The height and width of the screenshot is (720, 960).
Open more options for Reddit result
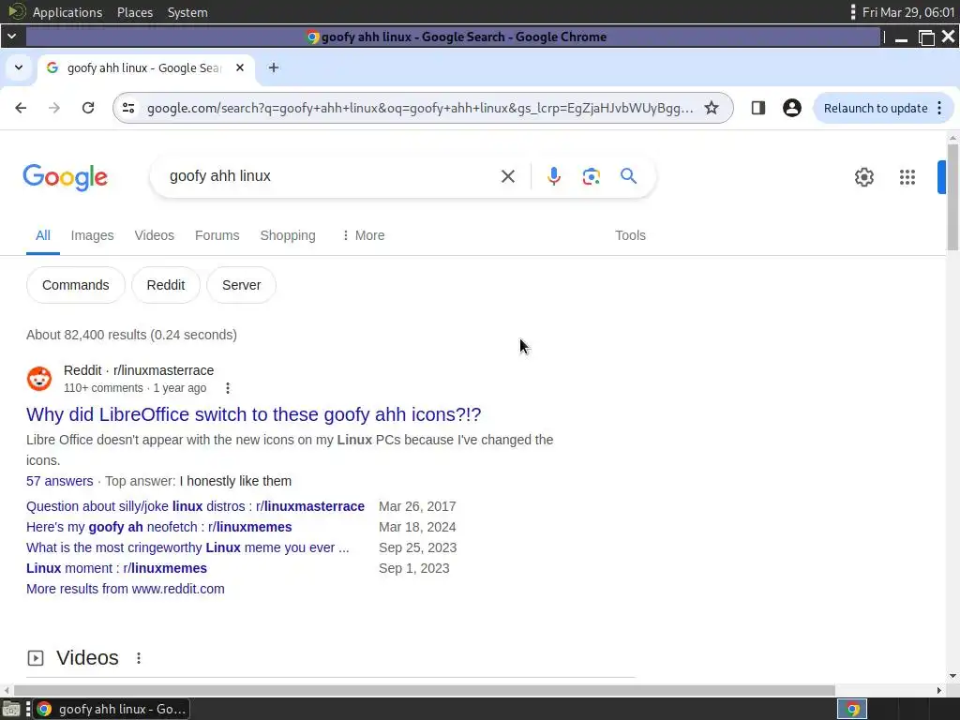point(228,388)
